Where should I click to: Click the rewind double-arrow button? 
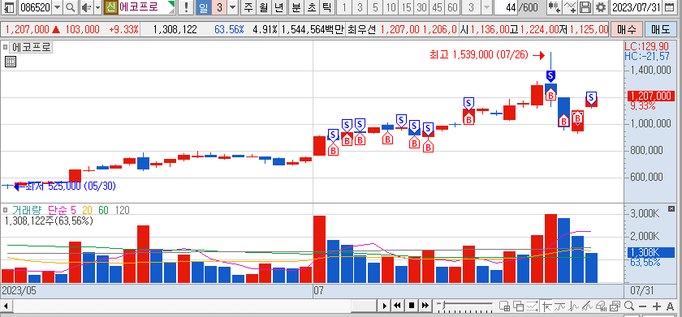[397, 306]
